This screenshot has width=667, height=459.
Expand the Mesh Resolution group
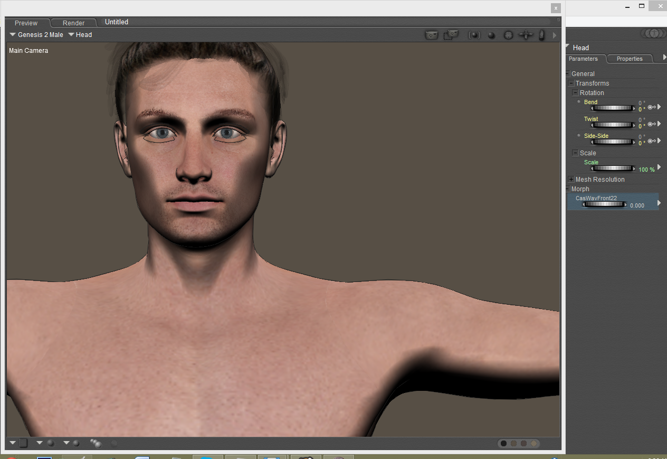point(571,180)
